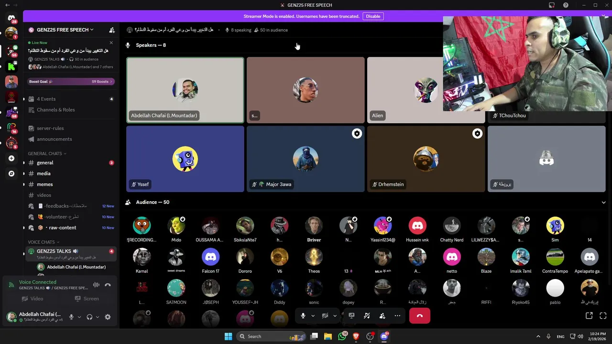The width and height of the screenshot is (612, 344).
Task: Click share screen icon in stage control bar
Action: pyautogui.click(x=351, y=316)
